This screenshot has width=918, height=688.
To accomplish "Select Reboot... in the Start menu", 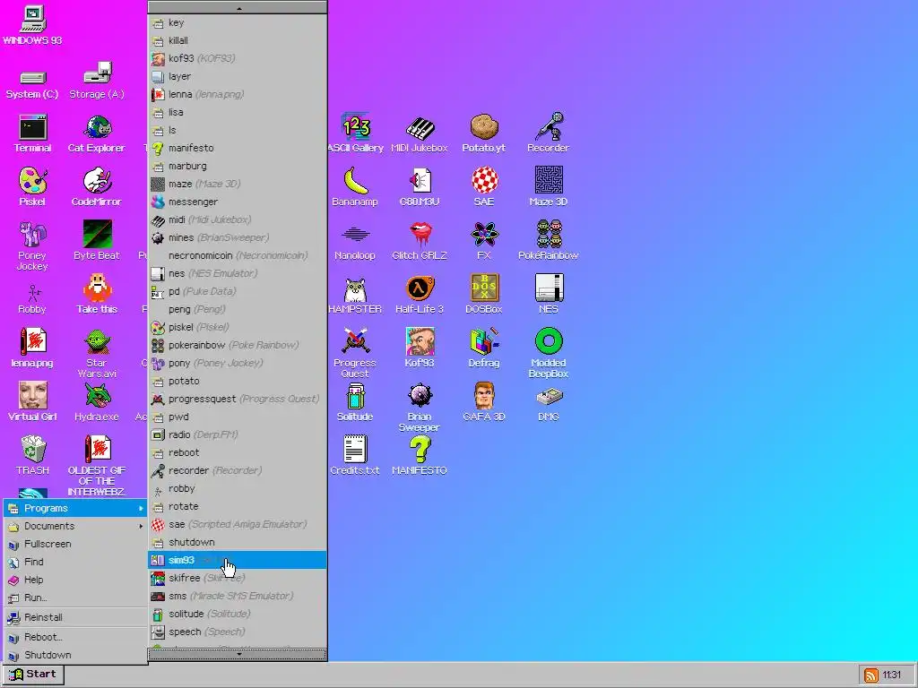I will tap(75, 637).
